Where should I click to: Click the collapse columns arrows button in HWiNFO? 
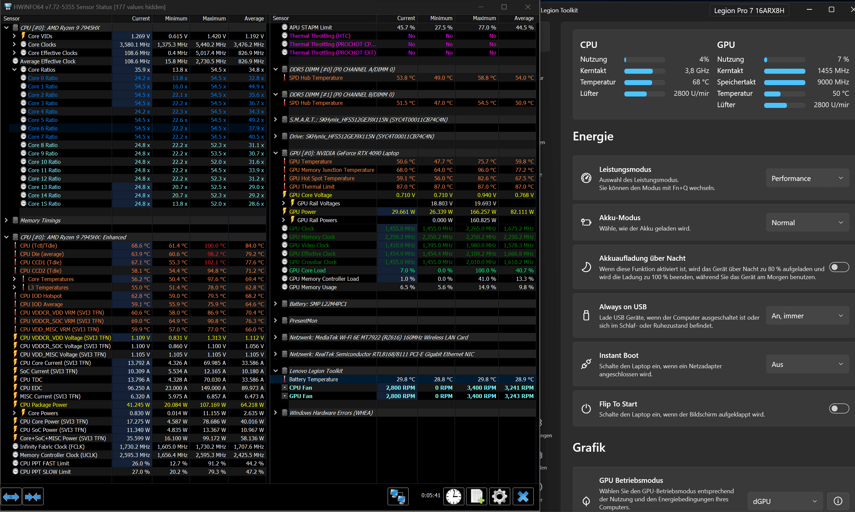(33, 497)
